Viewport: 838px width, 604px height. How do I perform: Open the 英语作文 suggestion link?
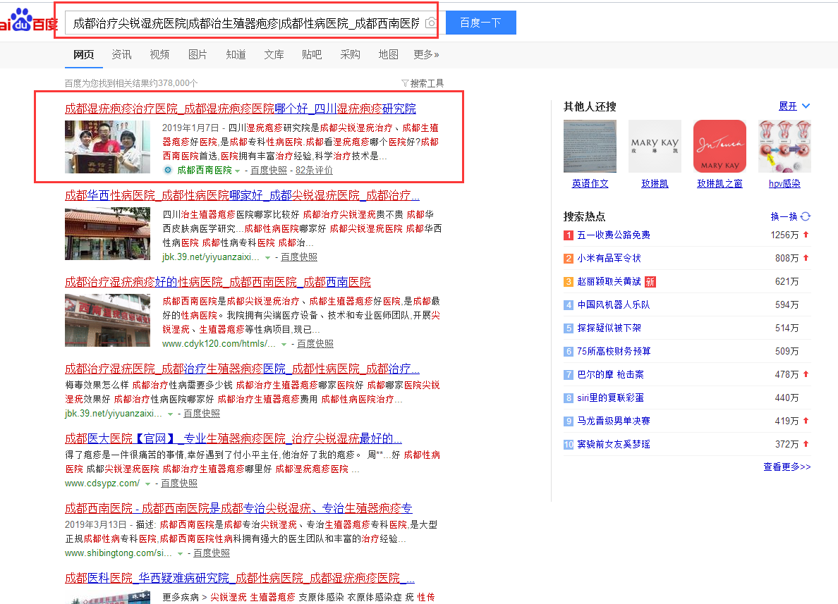[590, 183]
